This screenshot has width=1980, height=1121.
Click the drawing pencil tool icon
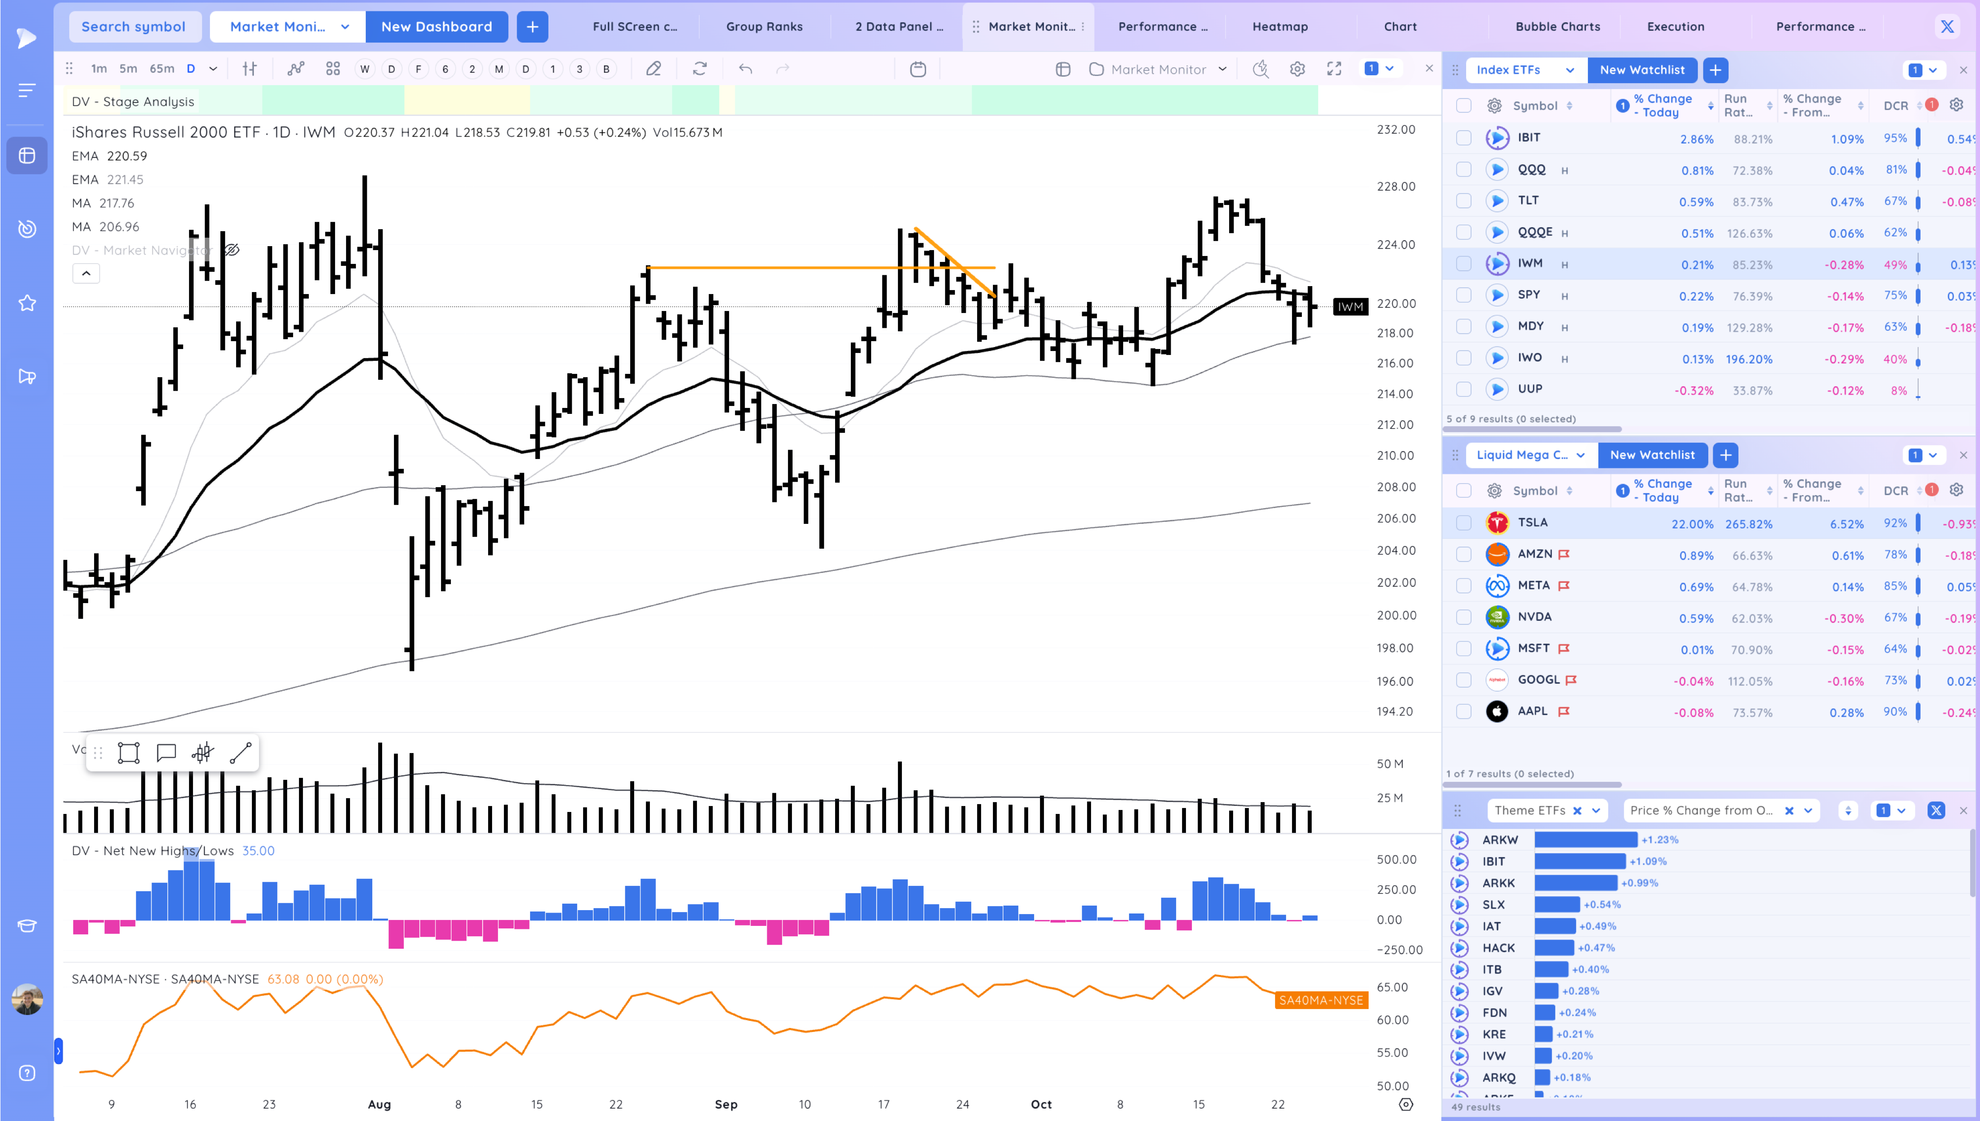click(x=653, y=69)
